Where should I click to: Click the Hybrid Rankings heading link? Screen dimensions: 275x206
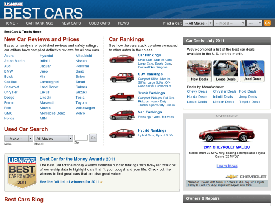coord(152,130)
